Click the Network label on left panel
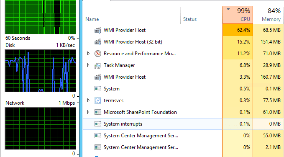The height and width of the screenshot is (157, 284). point(15,103)
